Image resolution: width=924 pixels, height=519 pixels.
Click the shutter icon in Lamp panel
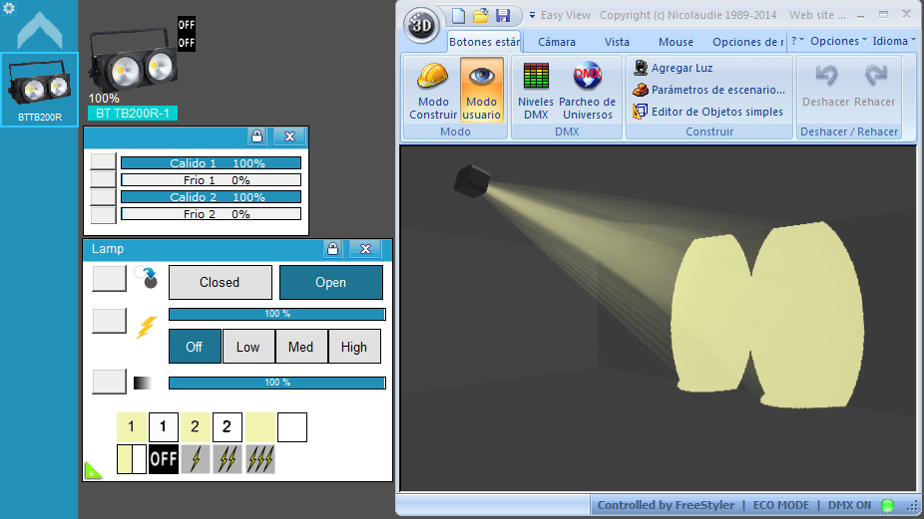(x=146, y=277)
